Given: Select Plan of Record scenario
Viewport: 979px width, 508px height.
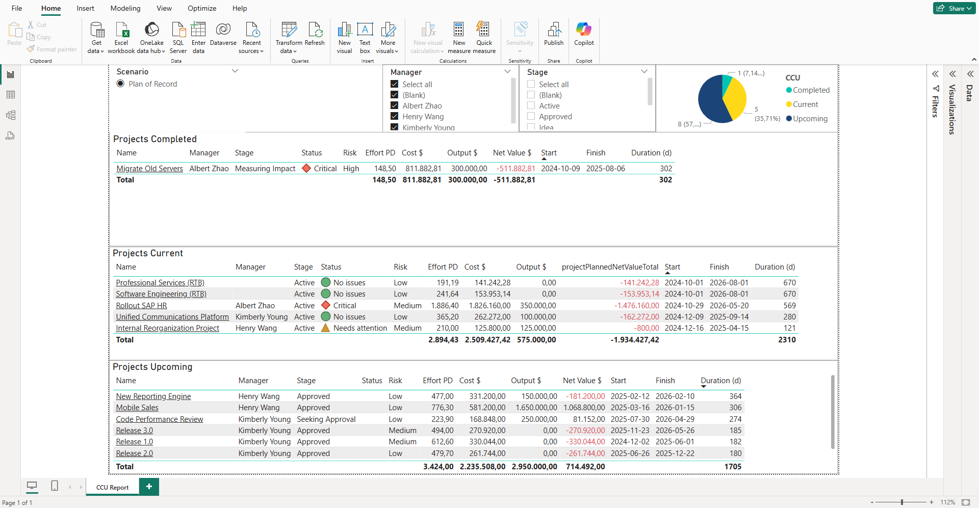Looking at the screenshot, I should [120, 84].
